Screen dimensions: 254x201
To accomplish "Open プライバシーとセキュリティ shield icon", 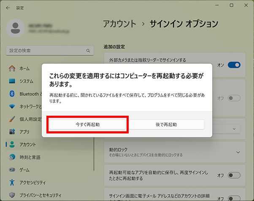I will coord(12,195).
